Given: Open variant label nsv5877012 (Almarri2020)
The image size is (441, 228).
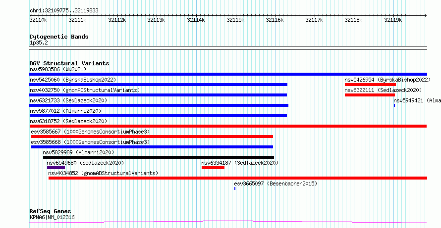Looking at the screenshot, I should pyautogui.click(x=65, y=111).
